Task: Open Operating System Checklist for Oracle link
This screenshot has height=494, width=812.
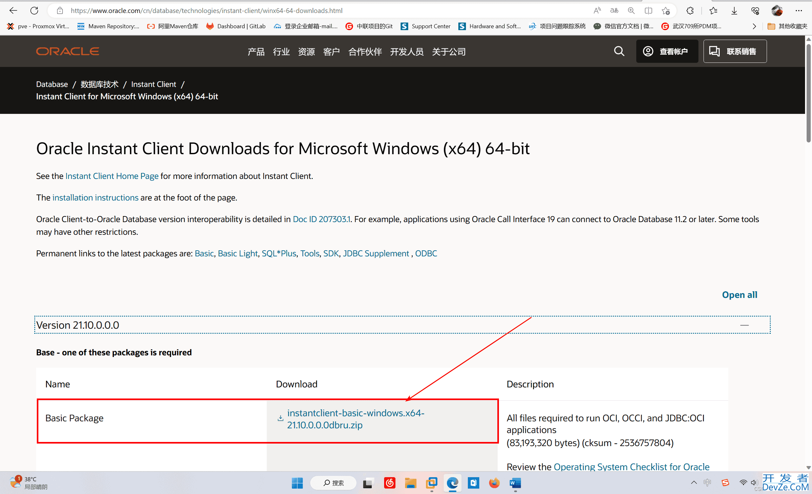Action: [x=632, y=466]
